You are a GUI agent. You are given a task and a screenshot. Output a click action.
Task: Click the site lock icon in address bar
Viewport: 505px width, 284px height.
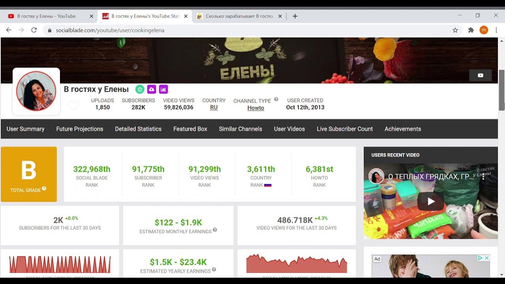click(50, 30)
